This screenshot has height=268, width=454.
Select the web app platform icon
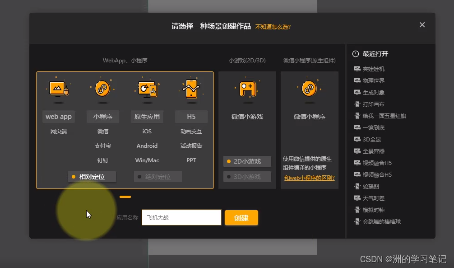[58, 89]
